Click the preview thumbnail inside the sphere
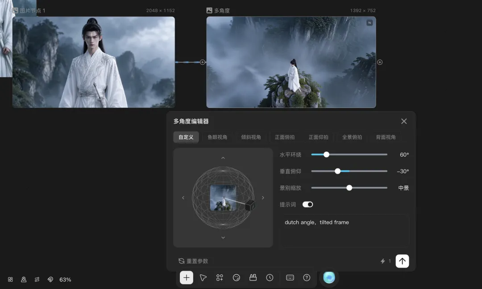 click(x=223, y=198)
